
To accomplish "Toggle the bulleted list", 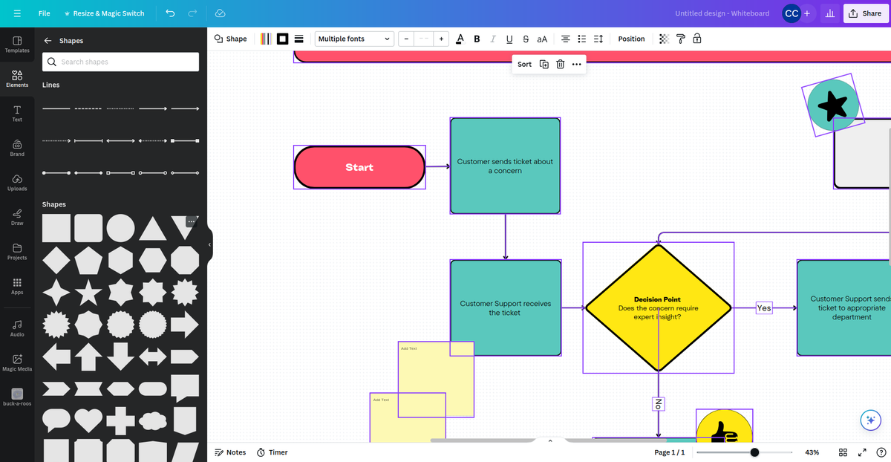I will [x=582, y=39].
